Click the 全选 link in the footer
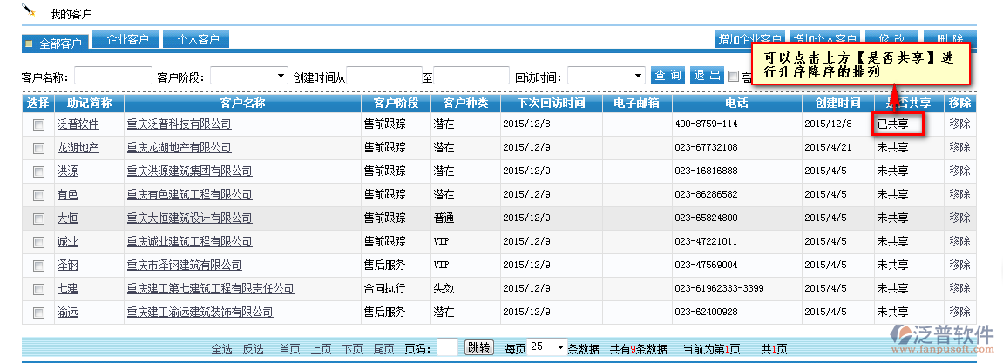This screenshot has height=363, width=1003. tap(221, 349)
